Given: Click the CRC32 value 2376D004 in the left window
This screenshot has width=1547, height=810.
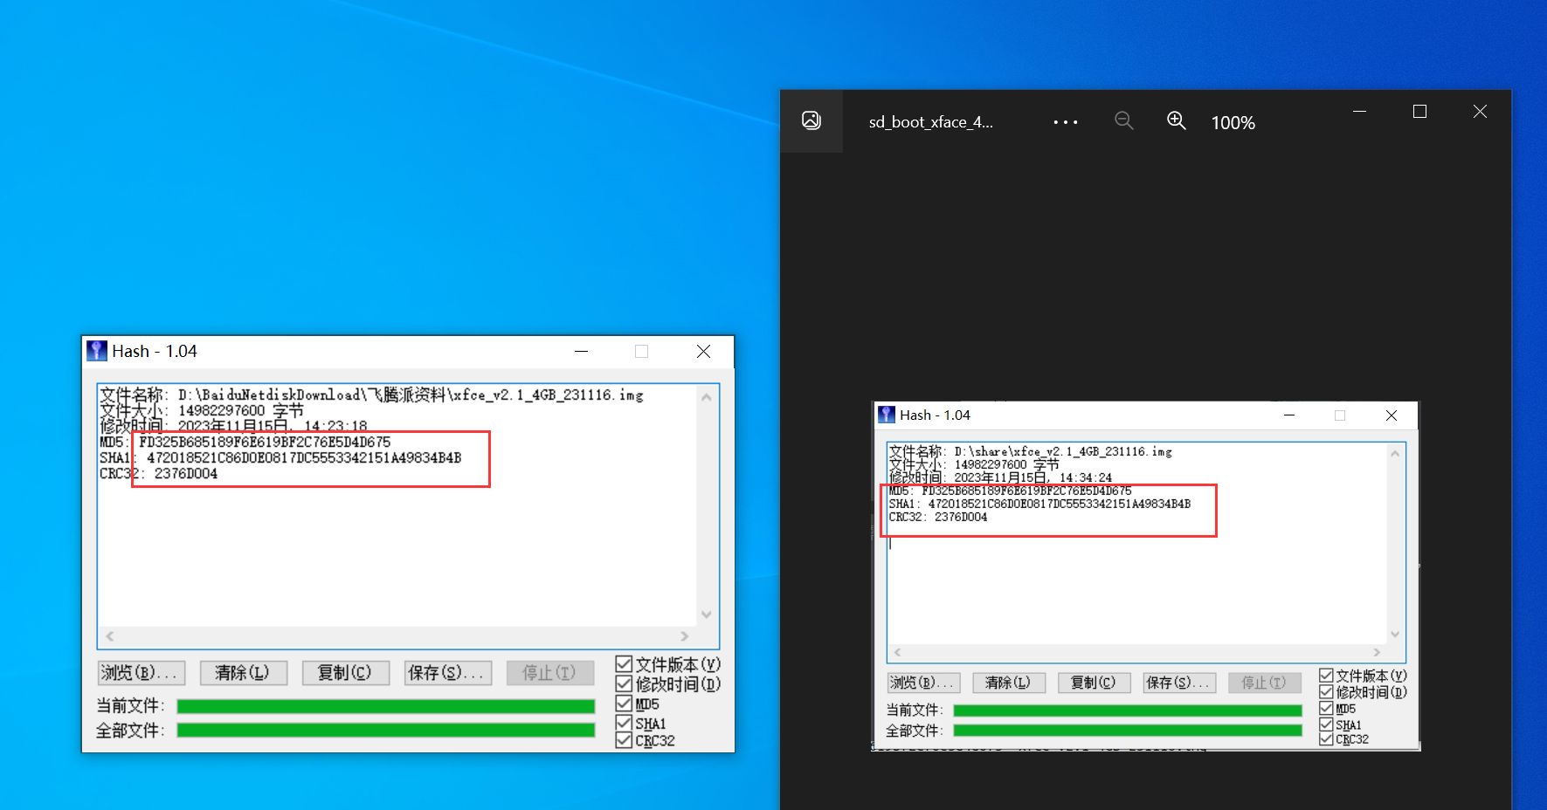Looking at the screenshot, I should (186, 474).
